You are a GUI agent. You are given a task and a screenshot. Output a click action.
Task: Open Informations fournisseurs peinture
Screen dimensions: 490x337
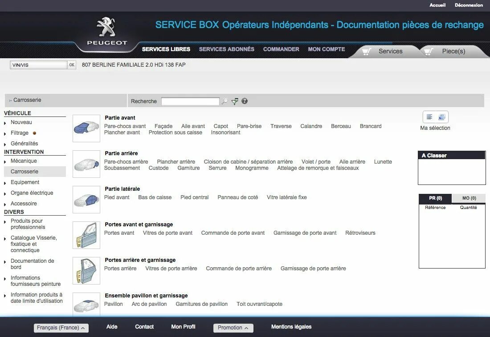pyautogui.click(x=36, y=281)
